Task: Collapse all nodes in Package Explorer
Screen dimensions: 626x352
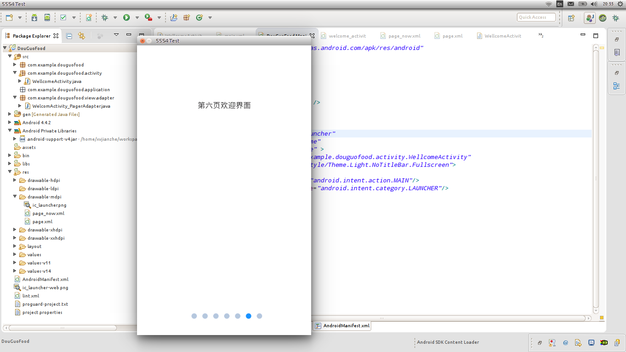Action: (69, 35)
